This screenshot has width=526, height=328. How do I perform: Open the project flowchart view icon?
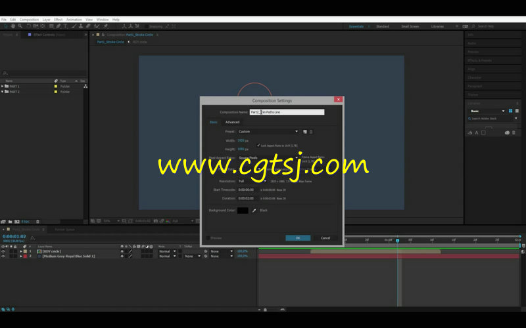tap(85, 87)
